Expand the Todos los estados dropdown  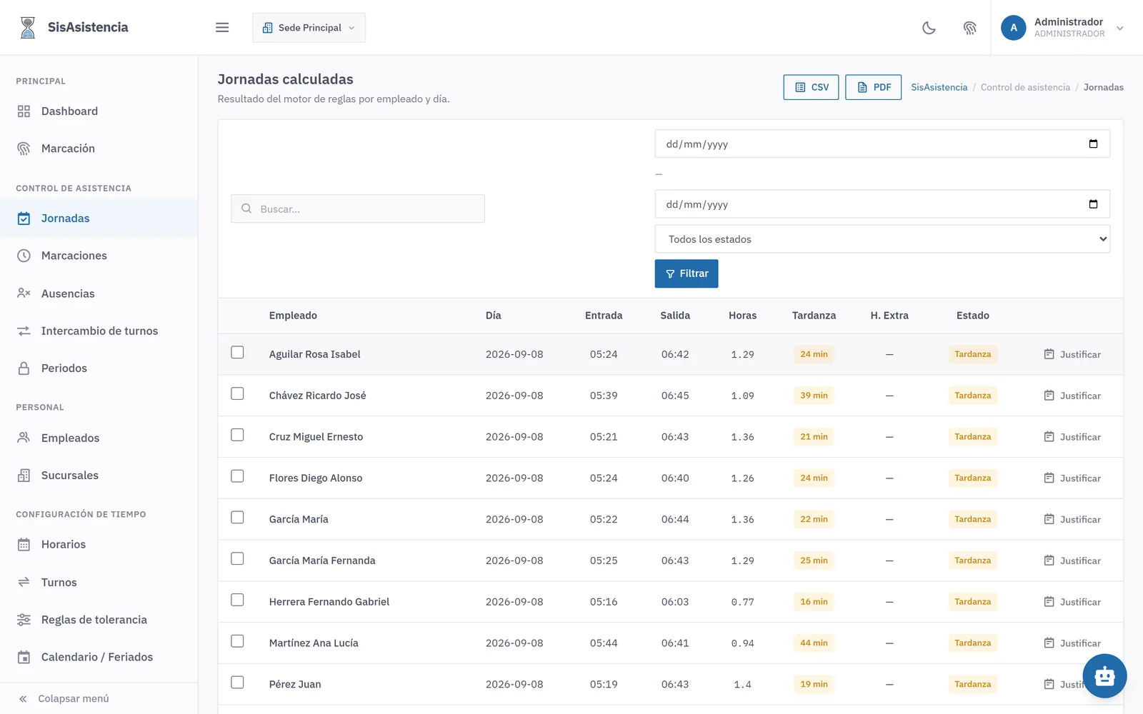pos(882,239)
